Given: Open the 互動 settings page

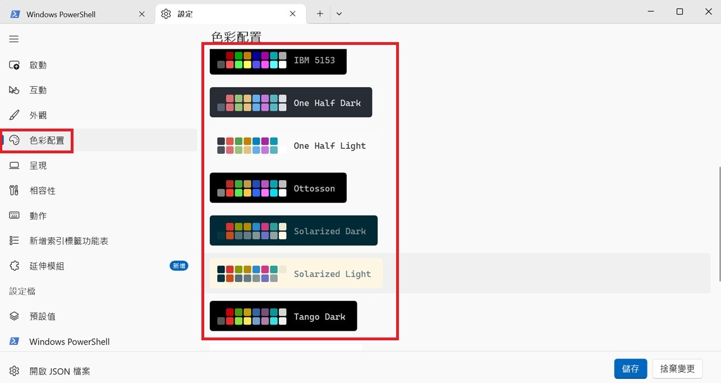Looking at the screenshot, I should click(x=100, y=90).
